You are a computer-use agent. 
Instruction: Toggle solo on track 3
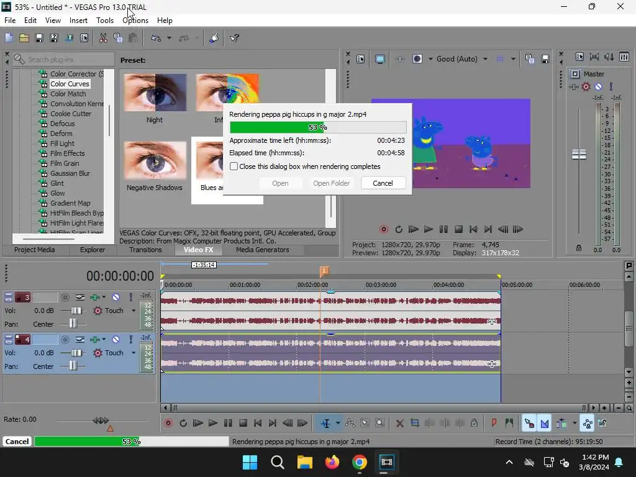[130, 298]
